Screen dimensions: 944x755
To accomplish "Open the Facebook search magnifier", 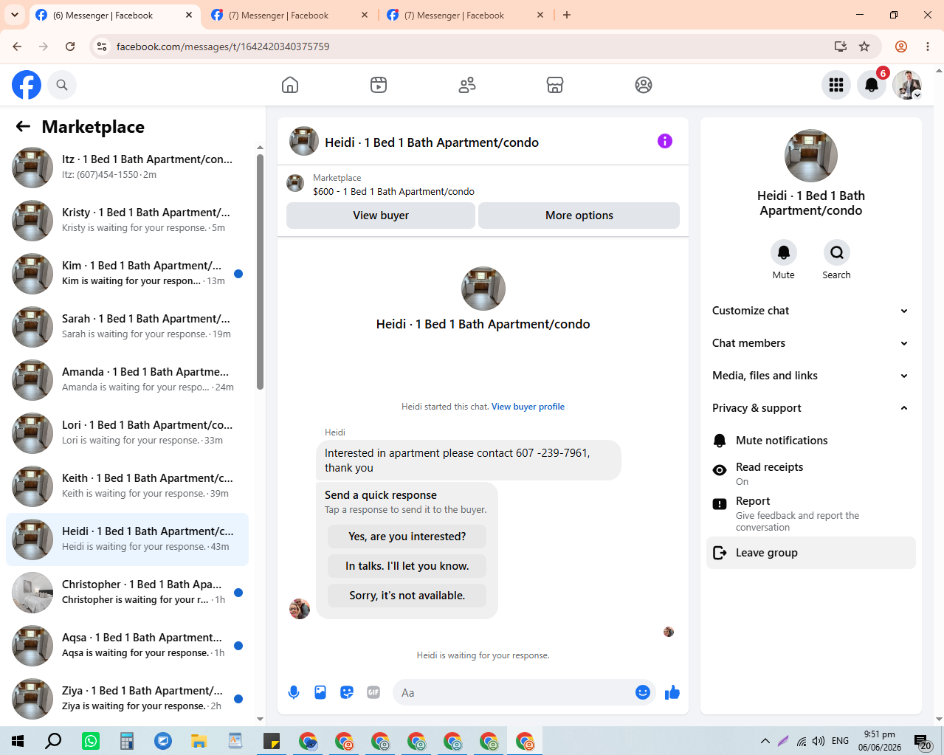I will [x=62, y=85].
